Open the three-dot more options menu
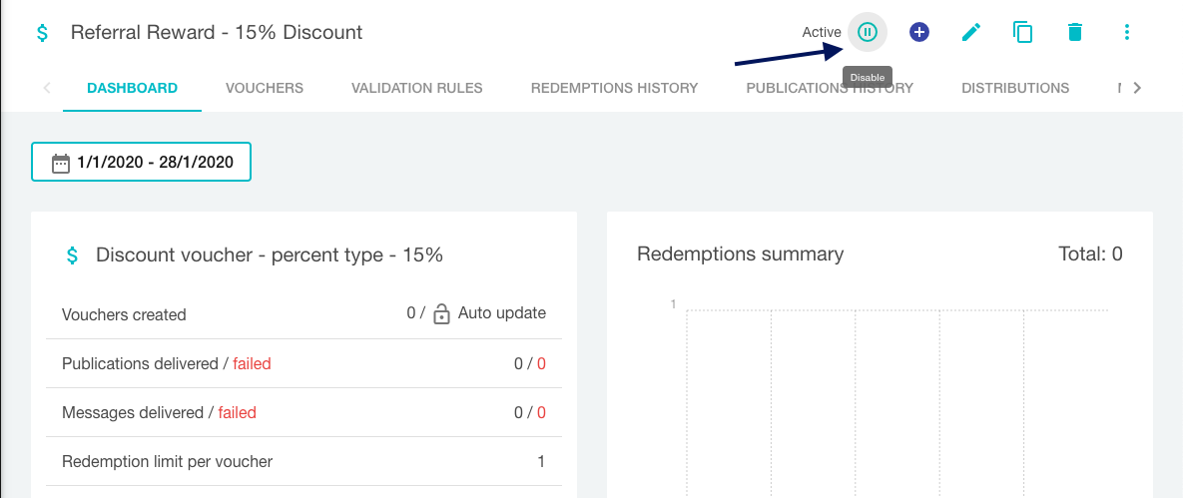The image size is (1183, 498). tap(1126, 33)
